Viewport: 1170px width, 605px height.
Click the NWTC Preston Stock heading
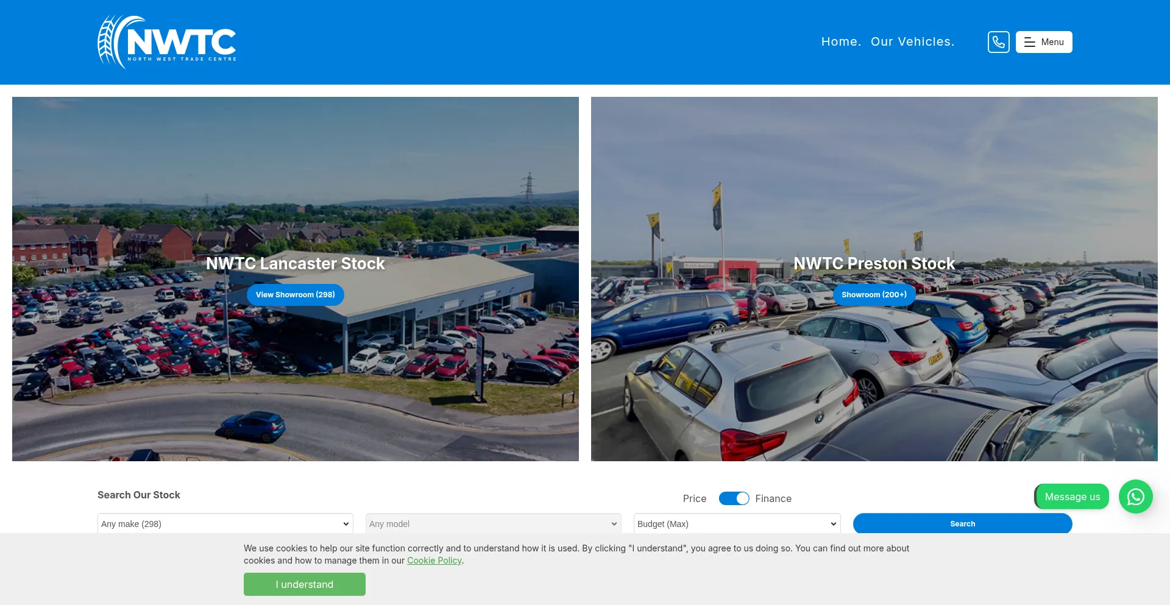(x=874, y=264)
